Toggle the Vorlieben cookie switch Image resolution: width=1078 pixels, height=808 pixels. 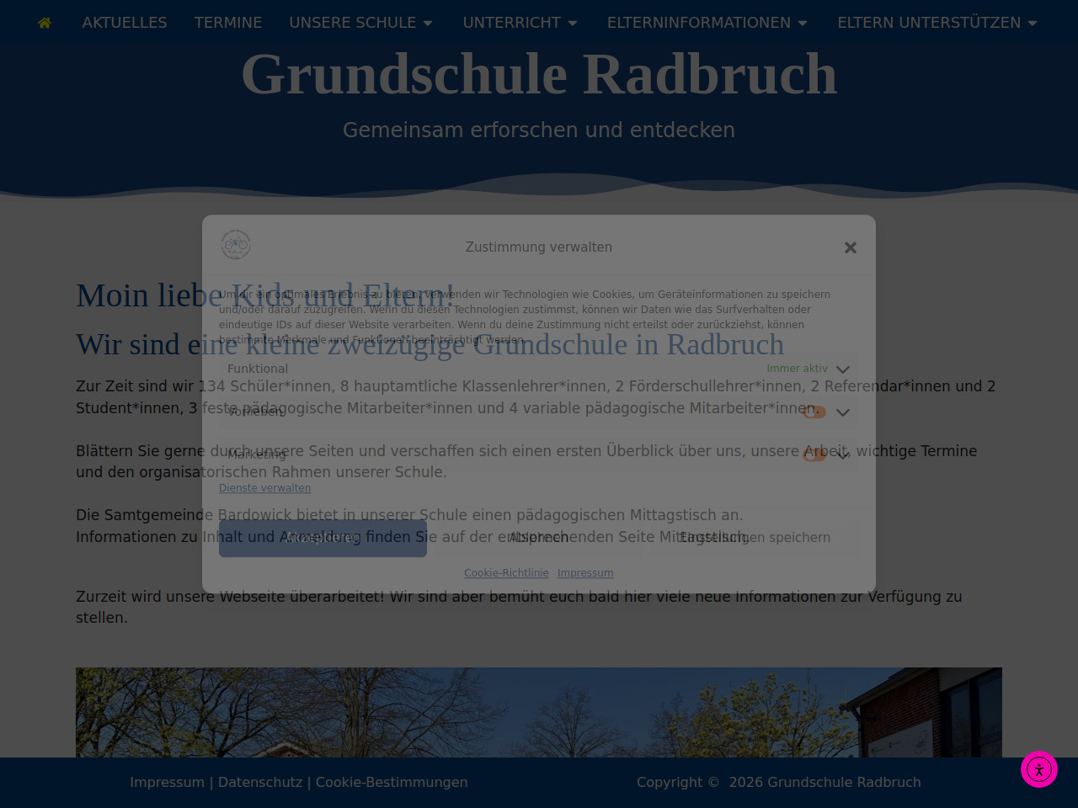[x=814, y=412]
